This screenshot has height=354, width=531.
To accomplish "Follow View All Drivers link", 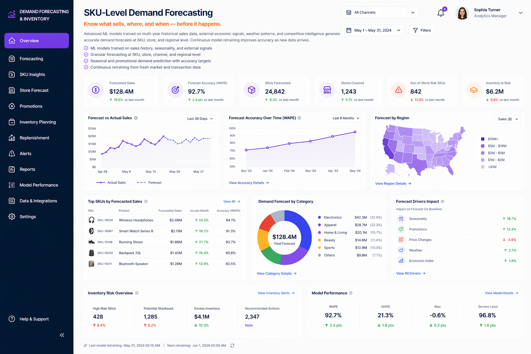I will click(x=411, y=273).
